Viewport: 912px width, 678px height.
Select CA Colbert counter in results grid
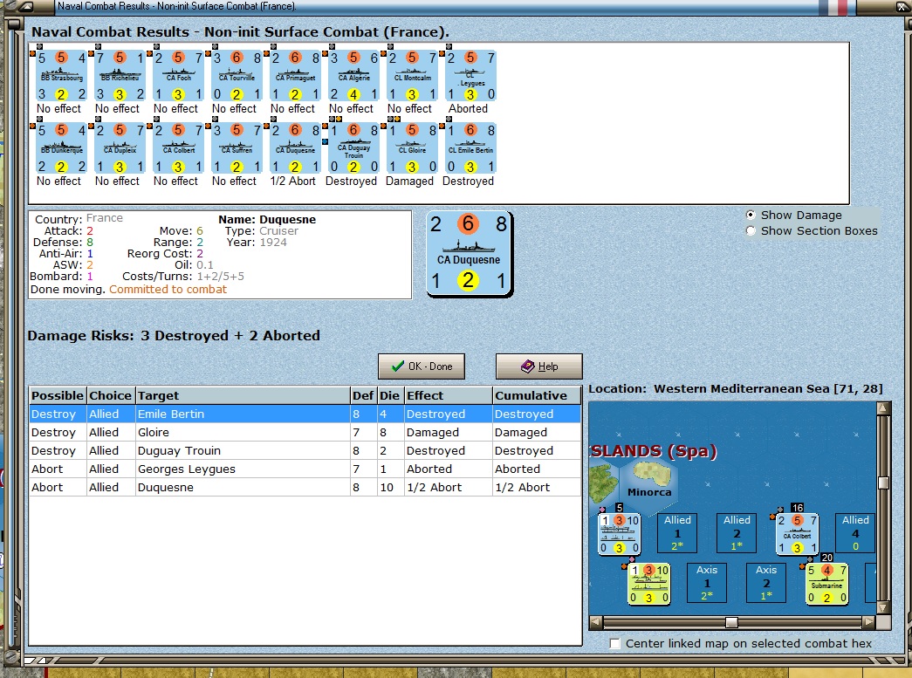pyautogui.click(x=178, y=149)
